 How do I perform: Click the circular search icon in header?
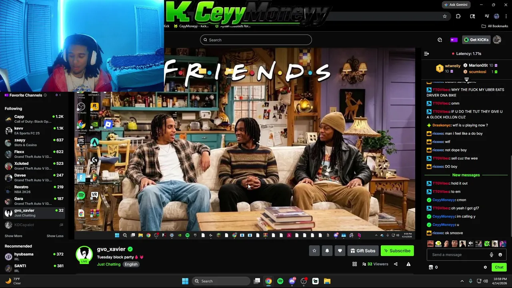[x=440, y=40]
